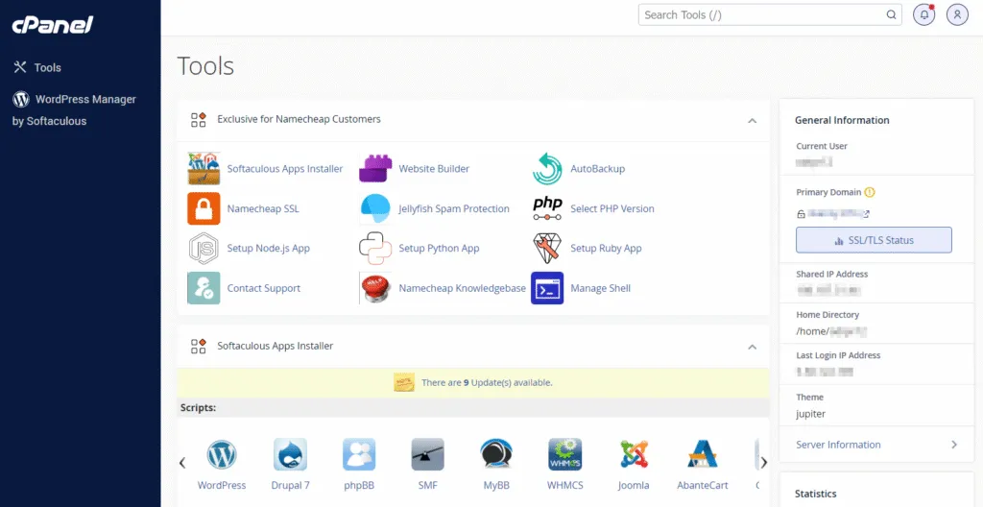The height and width of the screenshot is (507, 983).
Task: Open the user account avatar icon
Action: click(x=957, y=15)
